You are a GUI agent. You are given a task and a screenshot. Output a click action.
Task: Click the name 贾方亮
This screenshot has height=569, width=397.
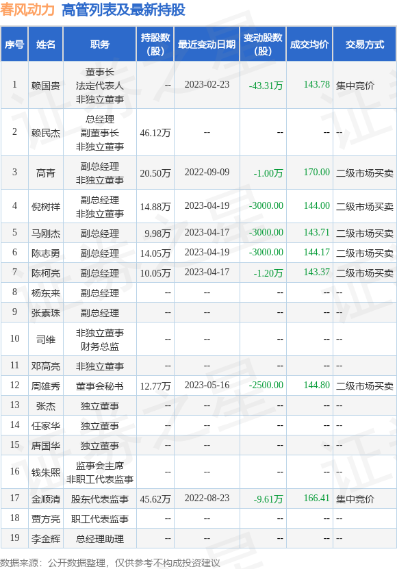click(46, 519)
